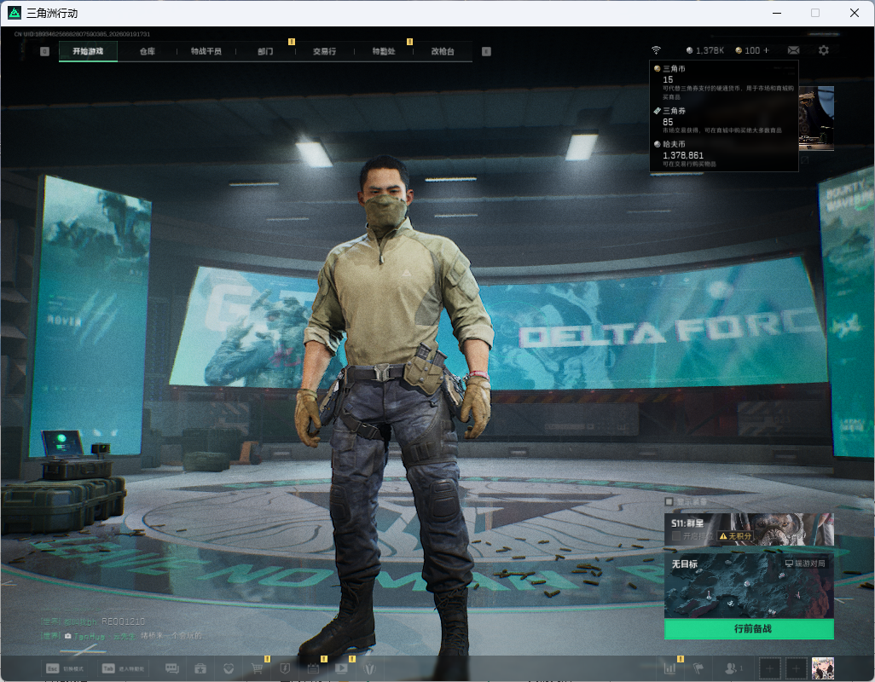Image resolution: width=875 pixels, height=682 pixels.
Task: Open the shopping cart store icon
Action: pos(257,668)
